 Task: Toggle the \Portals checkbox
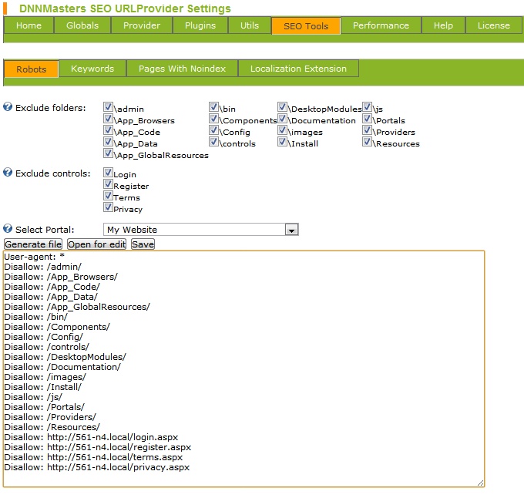[x=368, y=119]
